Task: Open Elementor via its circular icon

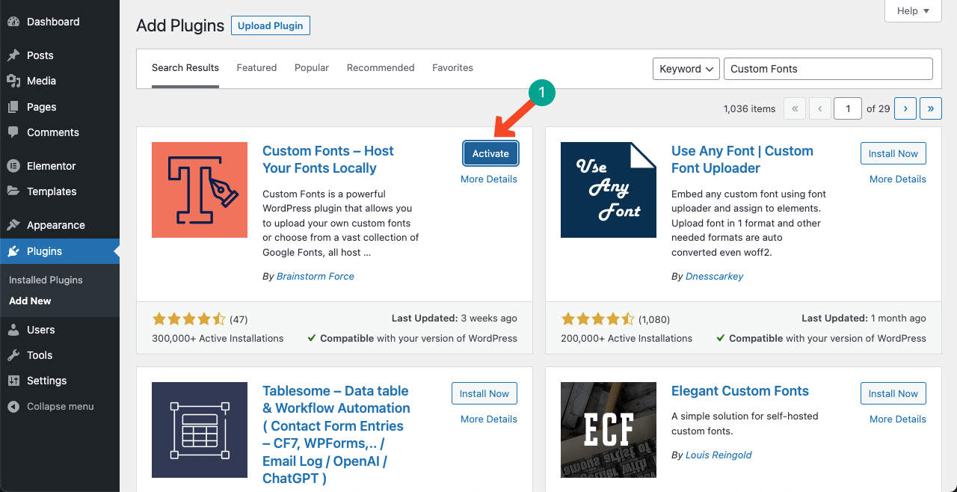Action: (13, 166)
